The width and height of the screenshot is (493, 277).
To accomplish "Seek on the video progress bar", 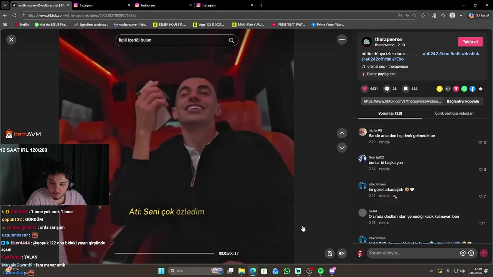I will click(x=164, y=253).
